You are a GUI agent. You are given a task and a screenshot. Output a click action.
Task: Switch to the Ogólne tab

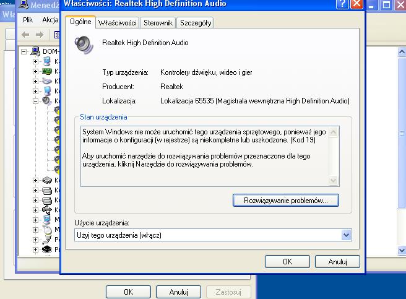click(x=80, y=22)
